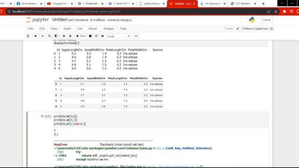This screenshot has width=299, height=168.
Task: Click the Trusted notebook indicator
Action: pyautogui.click(x=228, y=28)
